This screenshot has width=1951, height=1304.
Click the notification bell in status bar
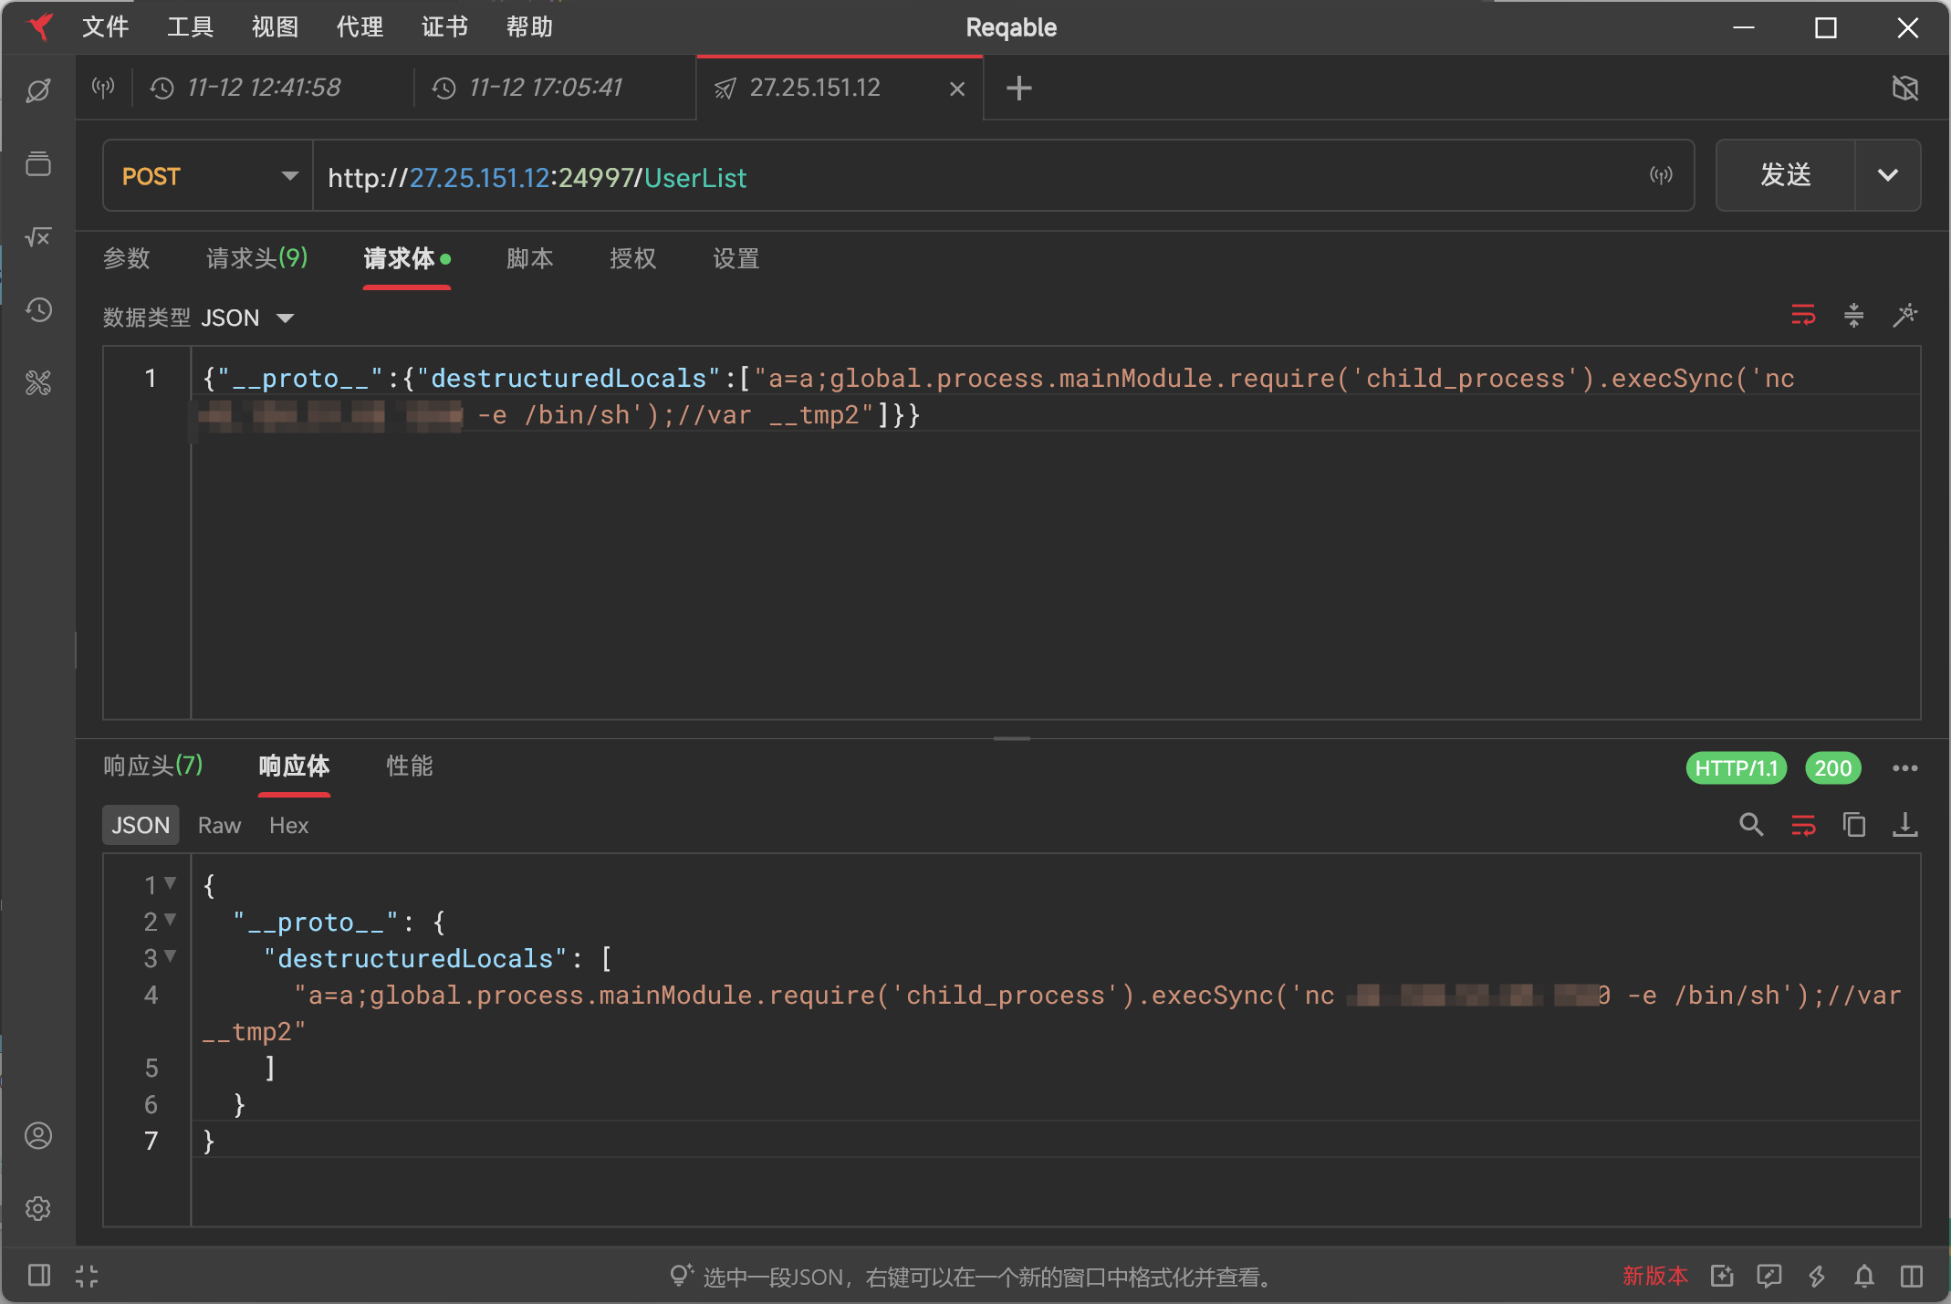tap(1864, 1276)
